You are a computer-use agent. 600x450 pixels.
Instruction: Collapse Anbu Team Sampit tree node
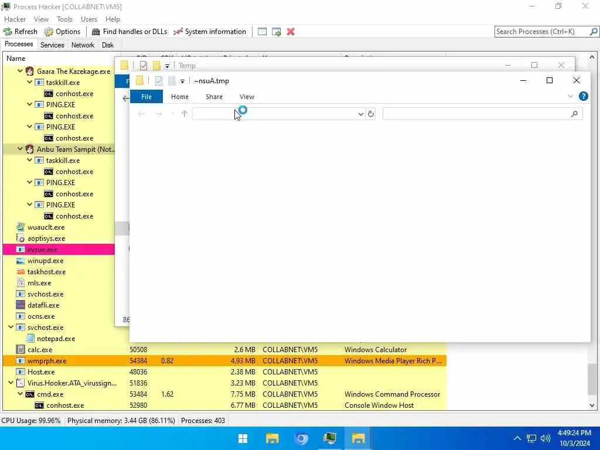(21, 149)
